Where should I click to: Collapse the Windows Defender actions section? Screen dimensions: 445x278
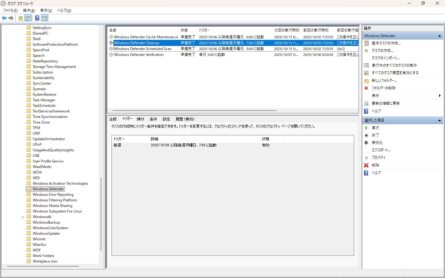point(439,36)
